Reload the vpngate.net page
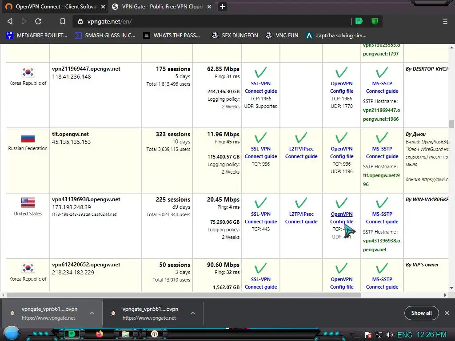This screenshot has height=341, width=455. (x=38, y=21)
